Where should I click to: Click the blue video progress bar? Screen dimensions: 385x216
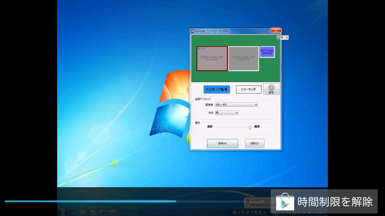(x=90, y=202)
